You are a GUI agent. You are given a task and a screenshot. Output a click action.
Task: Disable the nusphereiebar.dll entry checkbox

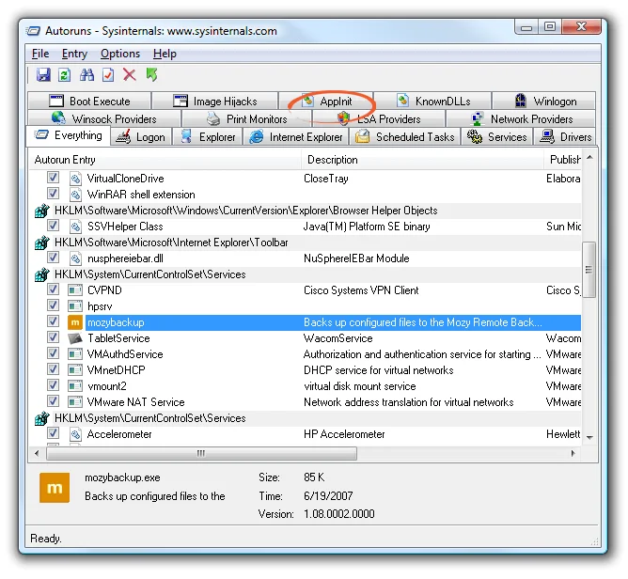[53, 257]
